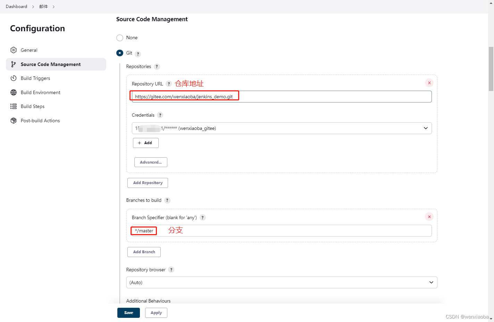Click the Add Branch button

point(144,252)
